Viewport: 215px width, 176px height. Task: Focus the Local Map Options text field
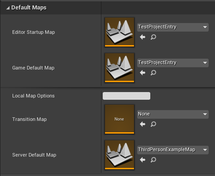[x=126, y=96]
